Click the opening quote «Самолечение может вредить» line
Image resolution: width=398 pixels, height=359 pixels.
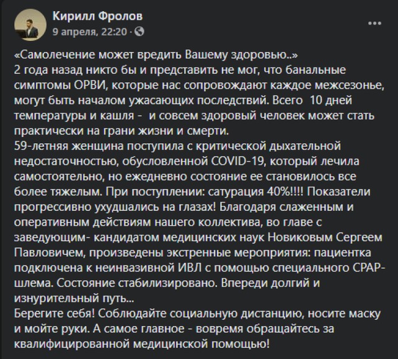pos(156,55)
